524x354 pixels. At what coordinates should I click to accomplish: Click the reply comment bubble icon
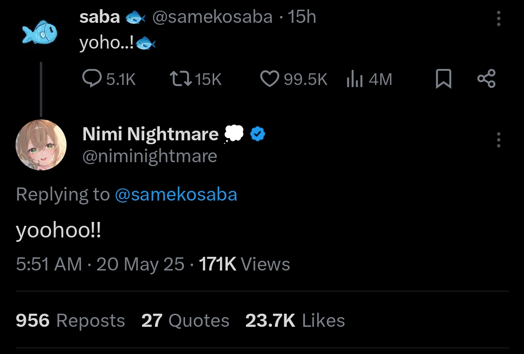pyautogui.click(x=92, y=79)
